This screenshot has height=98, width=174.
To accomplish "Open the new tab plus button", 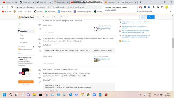I will [140, 2].
